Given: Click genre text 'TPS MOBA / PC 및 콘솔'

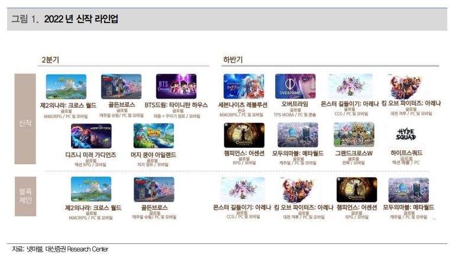Looking at the screenshot, I should click(295, 115).
